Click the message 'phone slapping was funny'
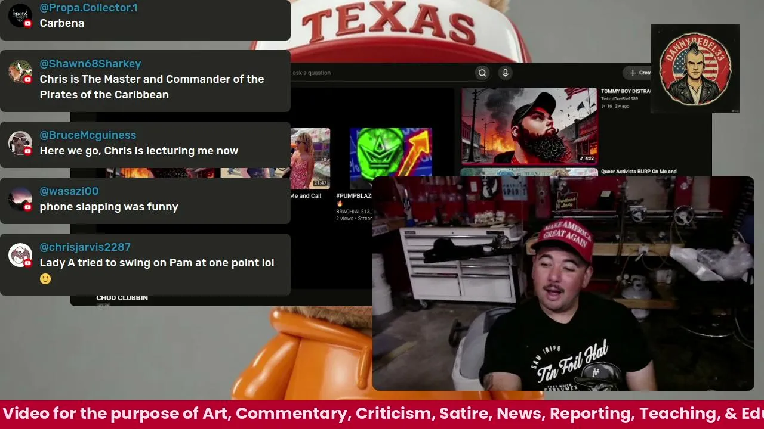 coord(109,207)
